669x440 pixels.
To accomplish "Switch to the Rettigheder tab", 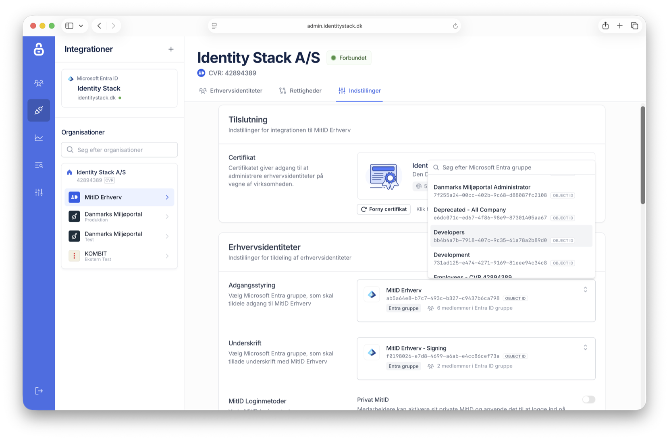I will coord(301,91).
